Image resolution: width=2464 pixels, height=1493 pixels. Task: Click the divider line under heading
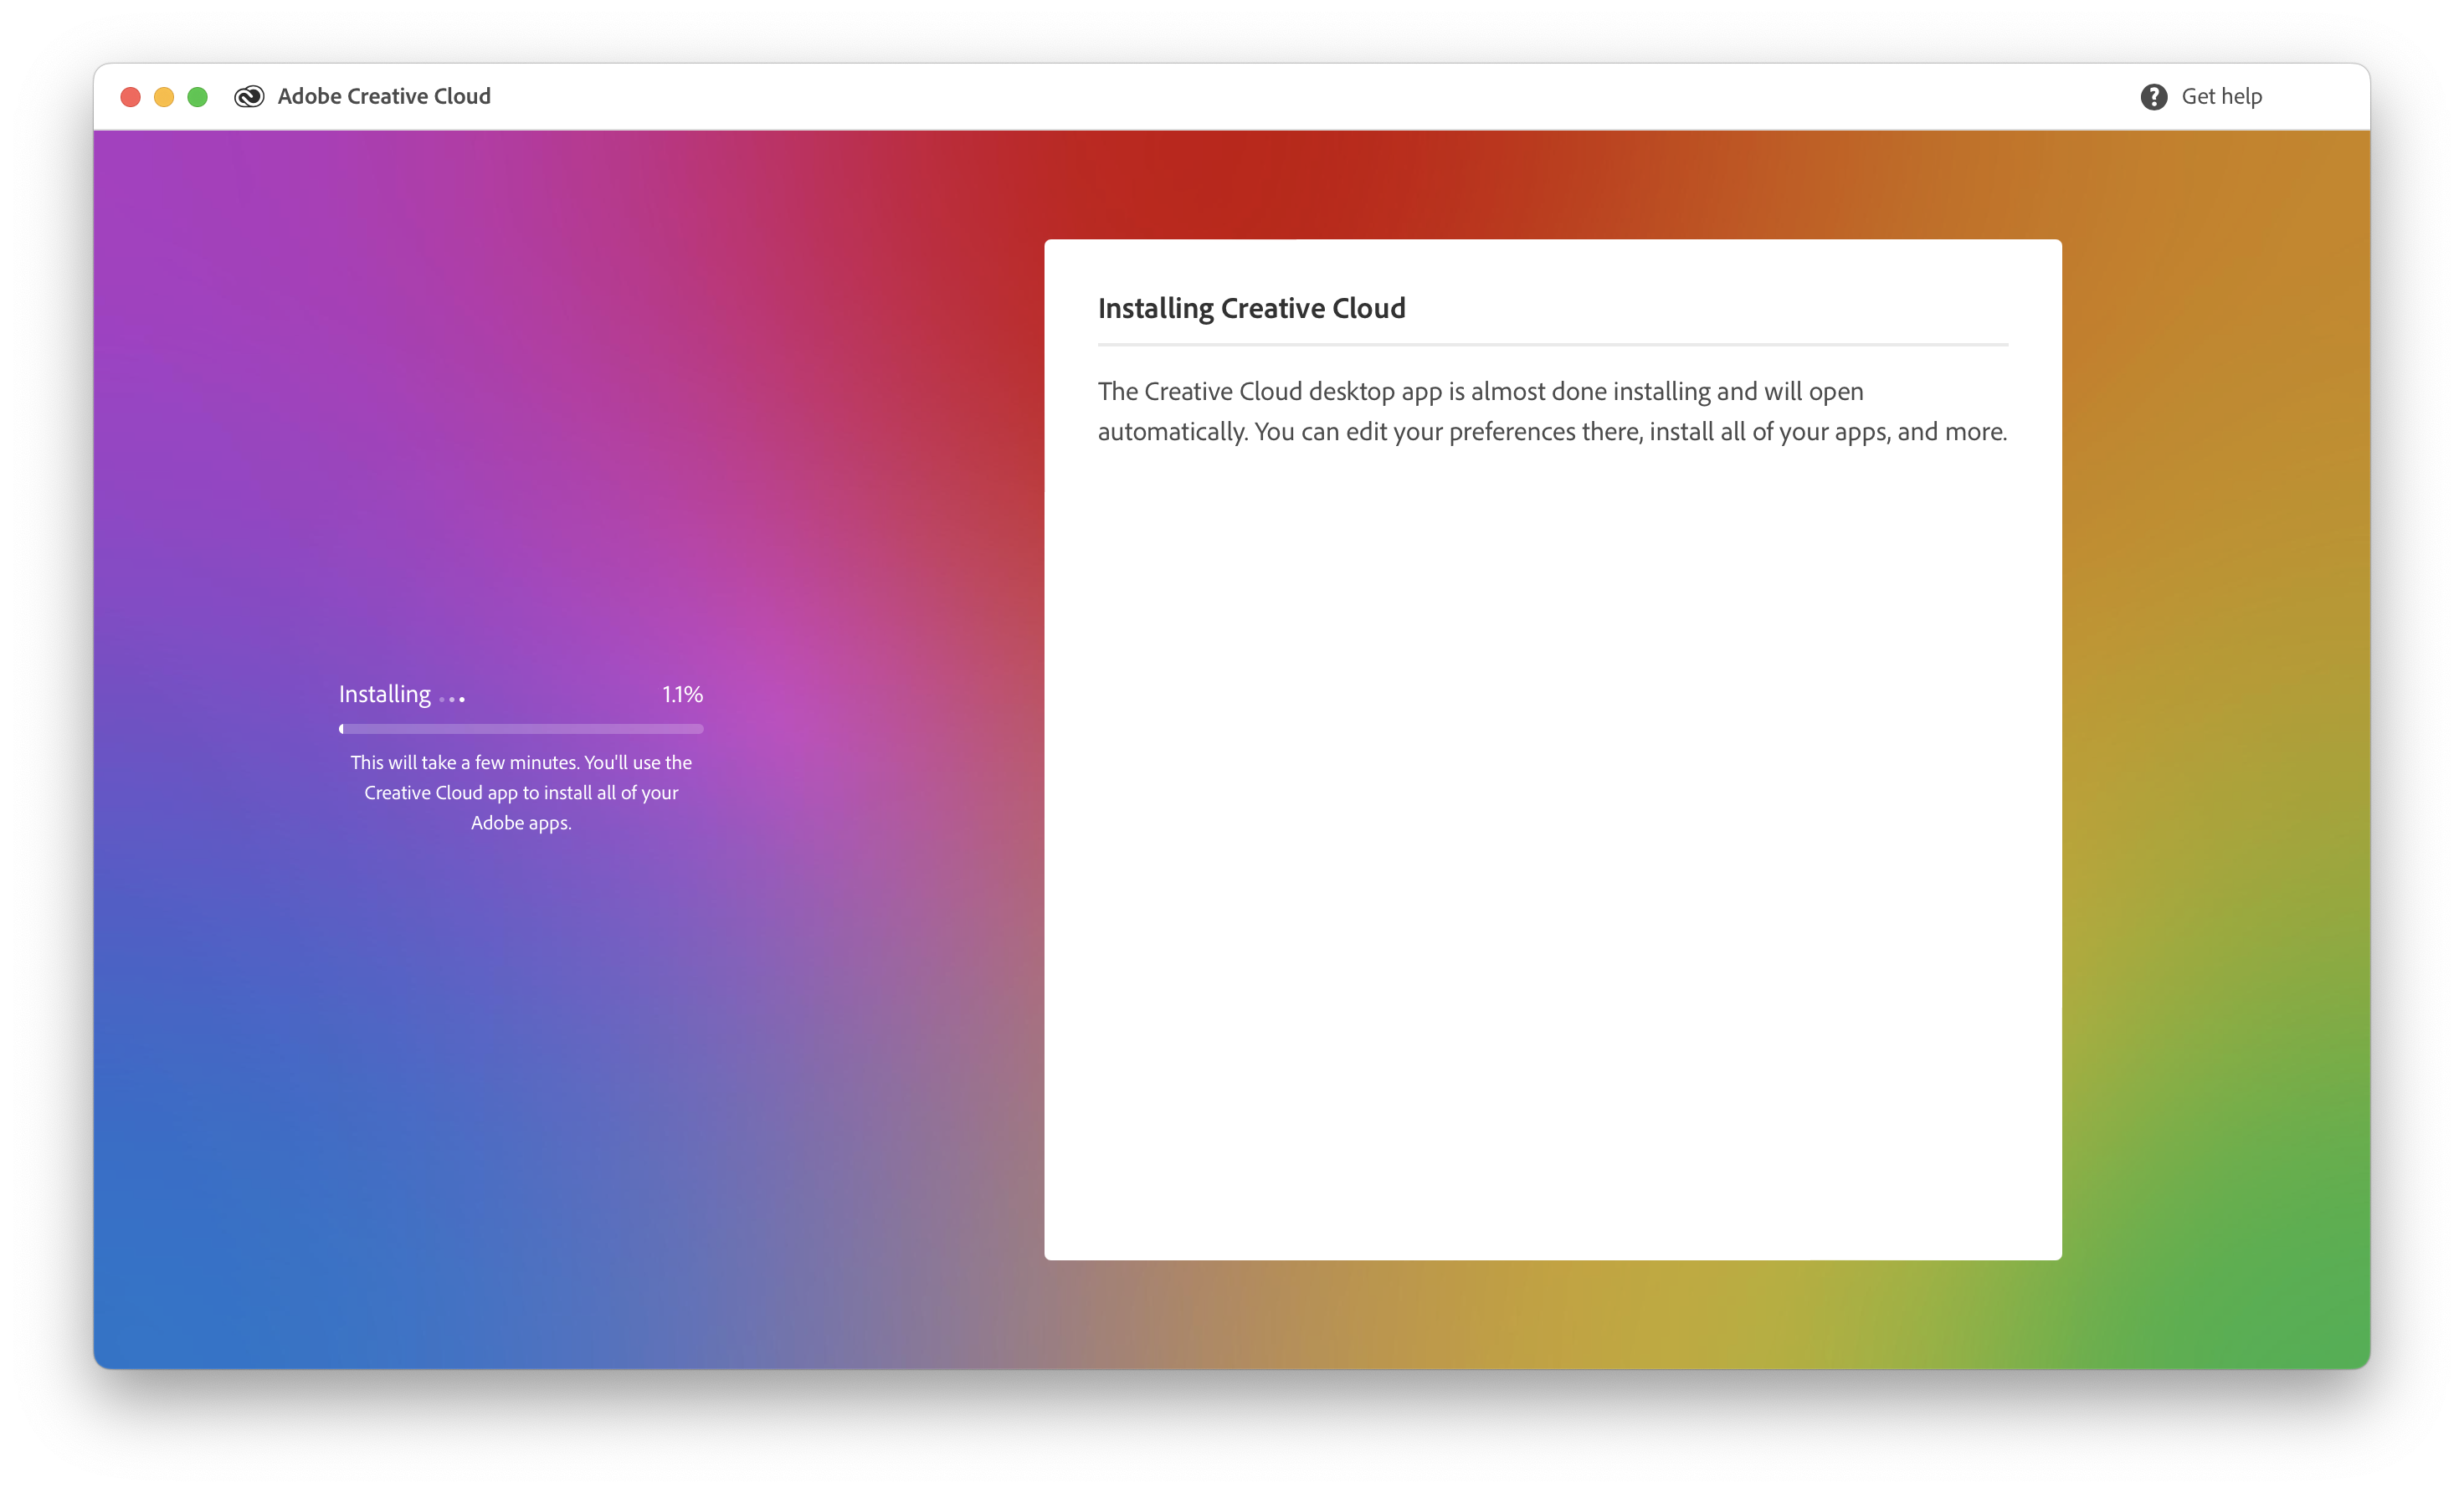(x=1552, y=344)
